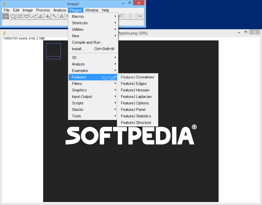Expand the Tools submenu
Screen dimensions: 262x205
point(93,116)
